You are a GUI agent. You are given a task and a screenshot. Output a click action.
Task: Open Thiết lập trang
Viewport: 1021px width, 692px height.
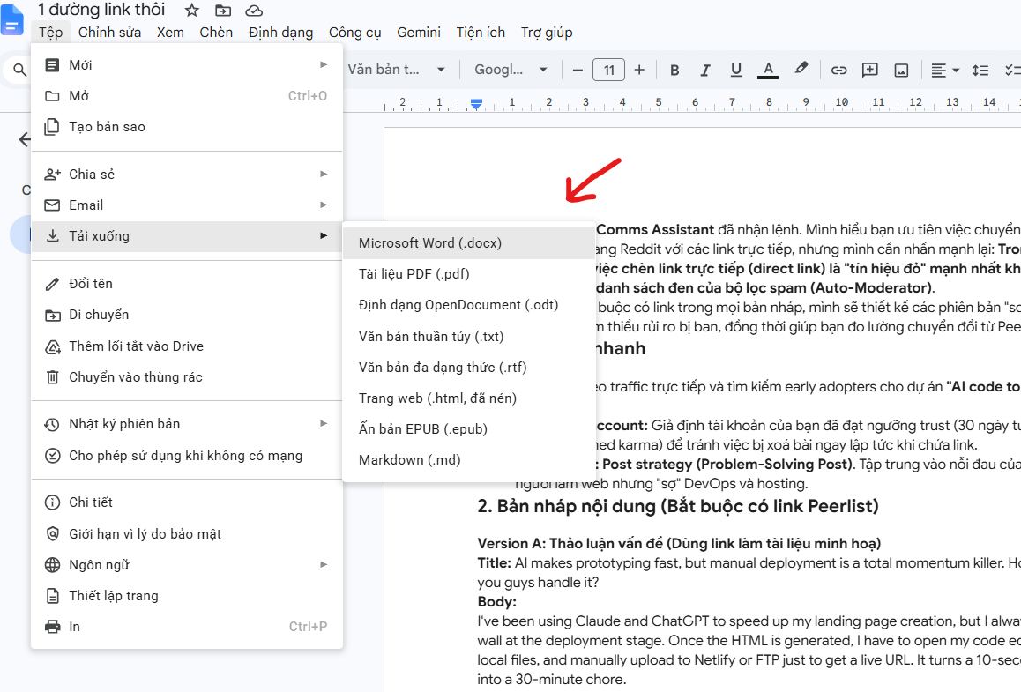[x=187, y=596]
